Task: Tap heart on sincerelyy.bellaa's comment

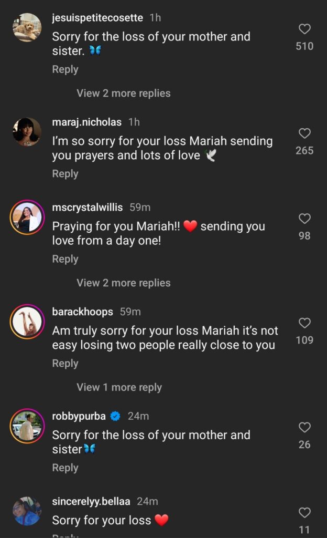Action: click(x=304, y=513)
